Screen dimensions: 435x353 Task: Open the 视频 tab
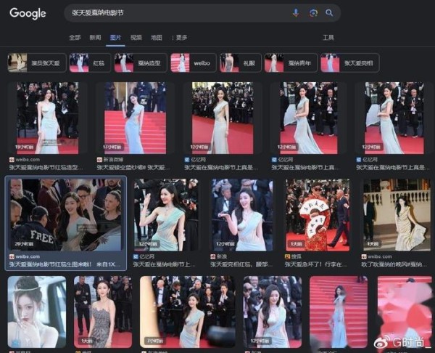[136, 38]
